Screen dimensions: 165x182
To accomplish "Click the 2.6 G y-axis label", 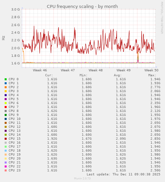I will coord(16,25).
